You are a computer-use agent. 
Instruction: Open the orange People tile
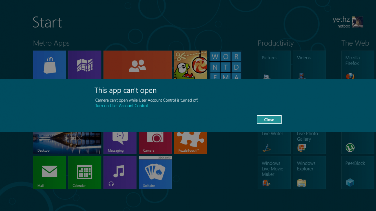138,65
